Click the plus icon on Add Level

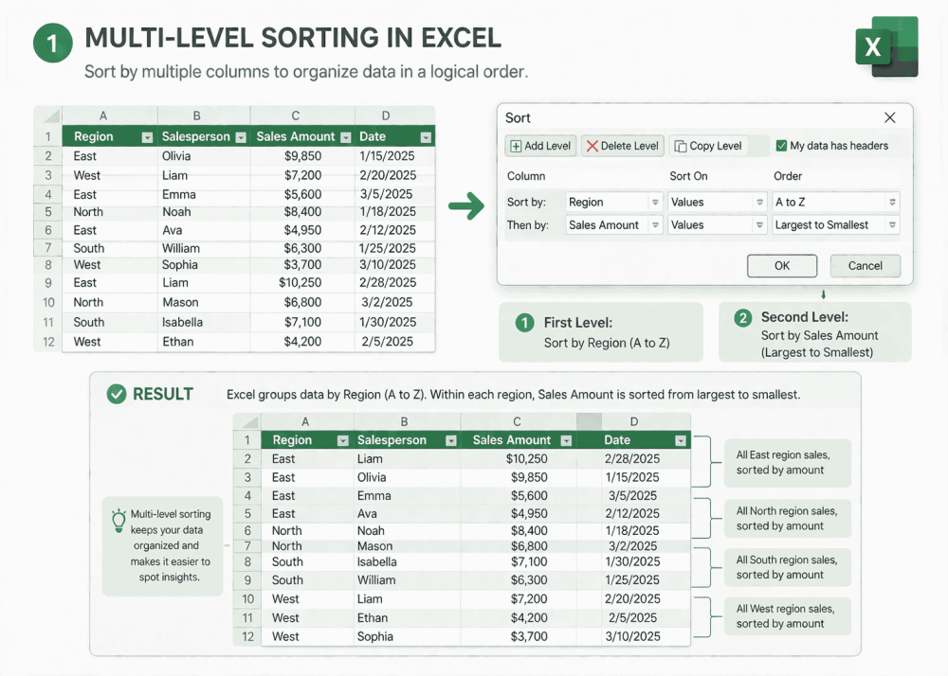(517, 146)
